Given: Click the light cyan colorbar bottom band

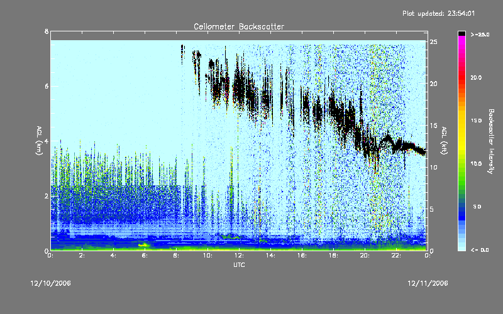Looking at the screenshot, I should click(x=462, y=248).
